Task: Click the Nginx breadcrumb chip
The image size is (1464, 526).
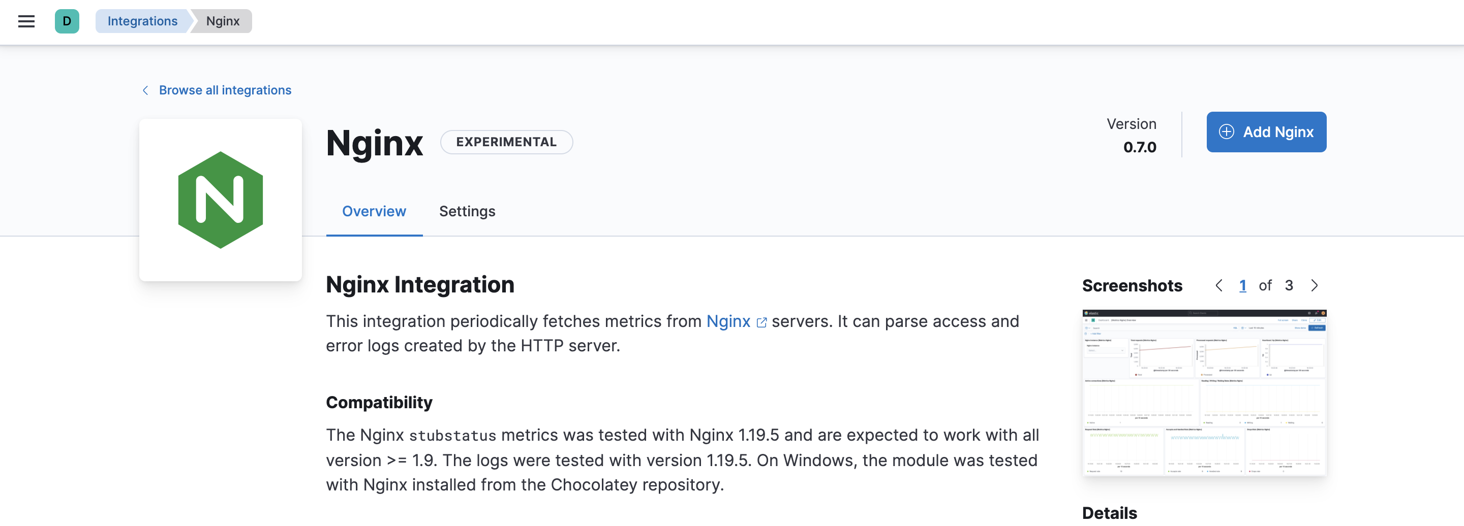Action: 222,21
